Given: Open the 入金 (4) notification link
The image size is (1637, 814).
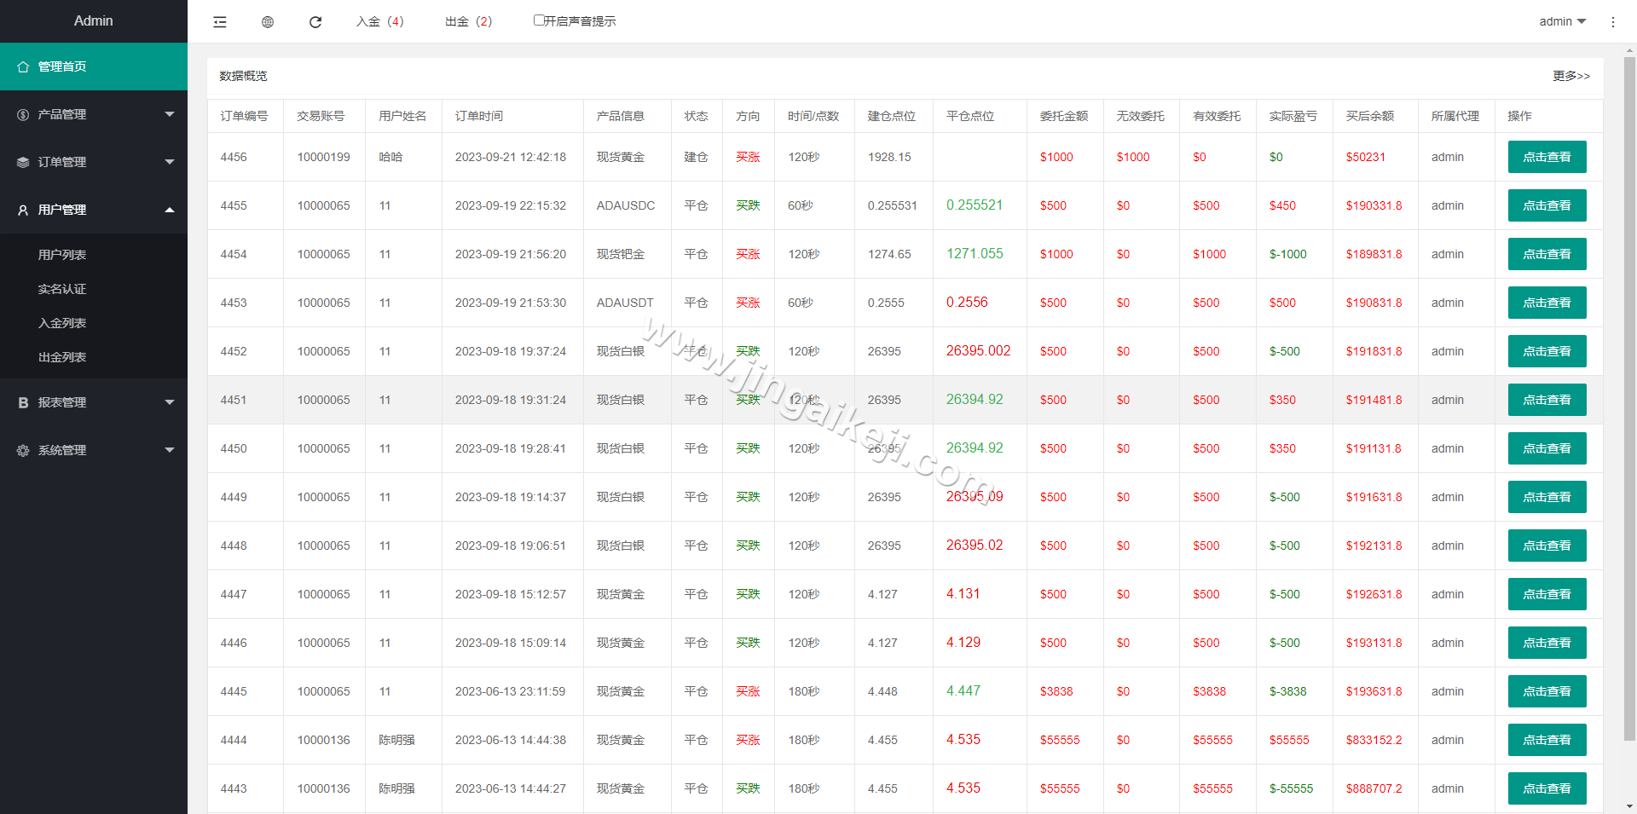Looking at the screenshot, I should 380,21.
